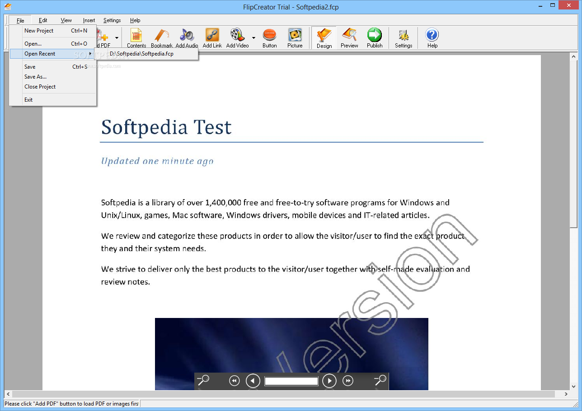The height and width of the screenshot is (411, 582).
Task: Click the Bookmark toolbar icon
Action: 161,38
